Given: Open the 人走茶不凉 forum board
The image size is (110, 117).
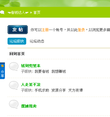Looking at the screenshot, I should coord(31,85).
